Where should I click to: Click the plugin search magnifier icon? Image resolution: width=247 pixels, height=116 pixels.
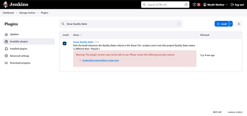point(63,24)
